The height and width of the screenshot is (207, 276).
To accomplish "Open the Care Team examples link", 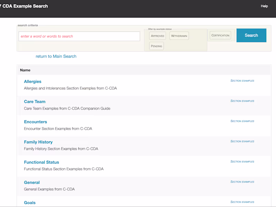I will point(34,101).
